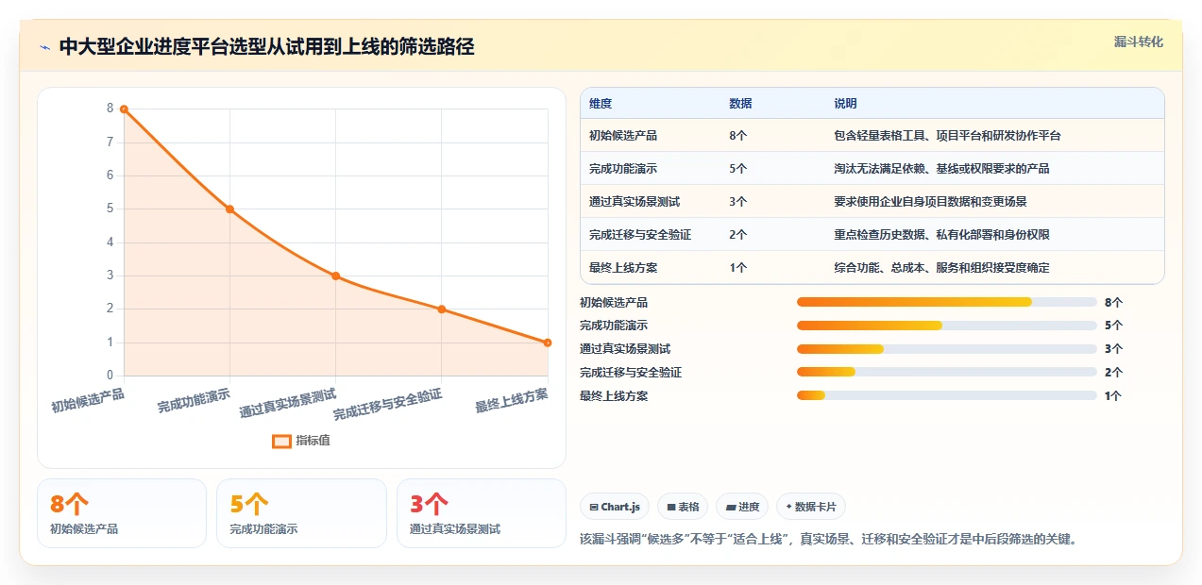Click table cell 初始候选产品 in the 维度 column
Viewport: 1202px width, 585px height.
(x=623, y=136)
